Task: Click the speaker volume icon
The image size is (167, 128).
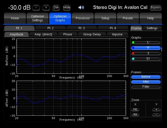Action: [x=81, y=7]
